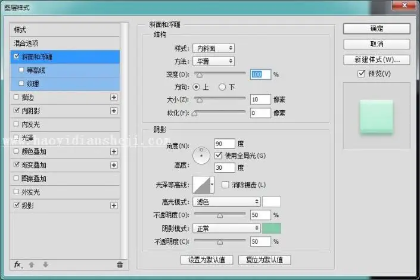Image resolution: width=420 pixels, height=280 pixels.
Task: Click the angle dial circle control
Action: (201, 155)
